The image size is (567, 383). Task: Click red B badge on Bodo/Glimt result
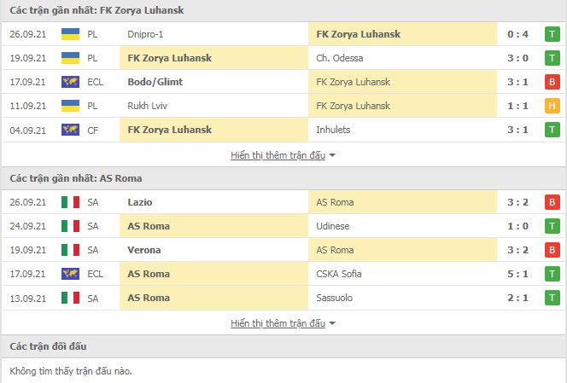(x=552, y=82)
